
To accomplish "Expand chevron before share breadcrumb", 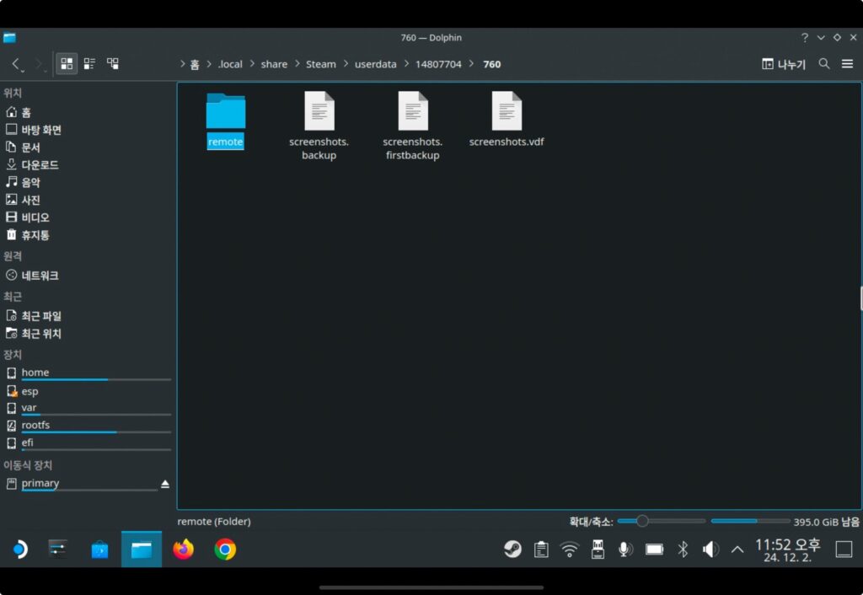I will click(252, 64).
